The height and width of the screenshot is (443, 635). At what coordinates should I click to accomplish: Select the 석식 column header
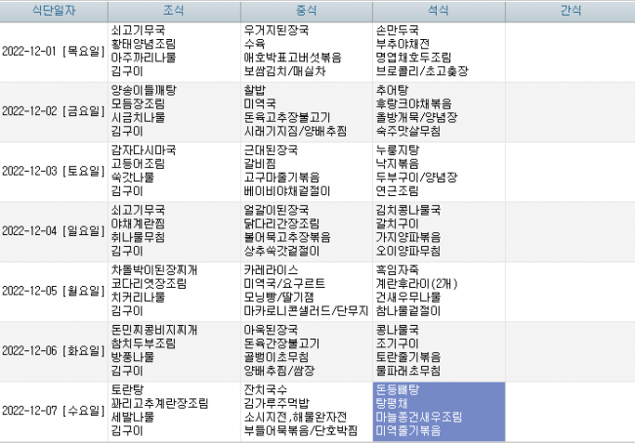[438, 10]
